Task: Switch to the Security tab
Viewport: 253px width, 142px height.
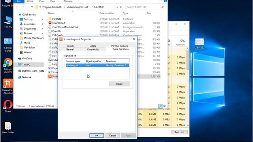Action: coord(70,46)
